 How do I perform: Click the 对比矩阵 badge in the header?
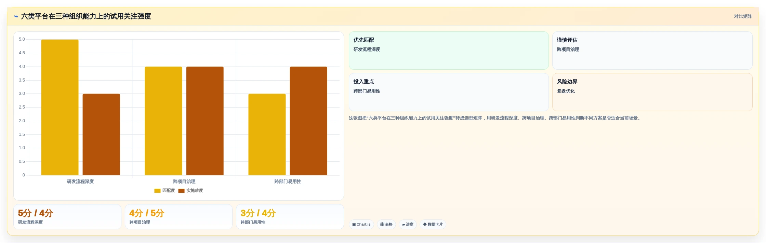[743, 16]
